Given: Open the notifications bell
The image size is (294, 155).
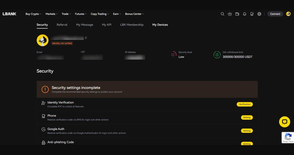Looking at the screenshot, I should click(245, 14).
